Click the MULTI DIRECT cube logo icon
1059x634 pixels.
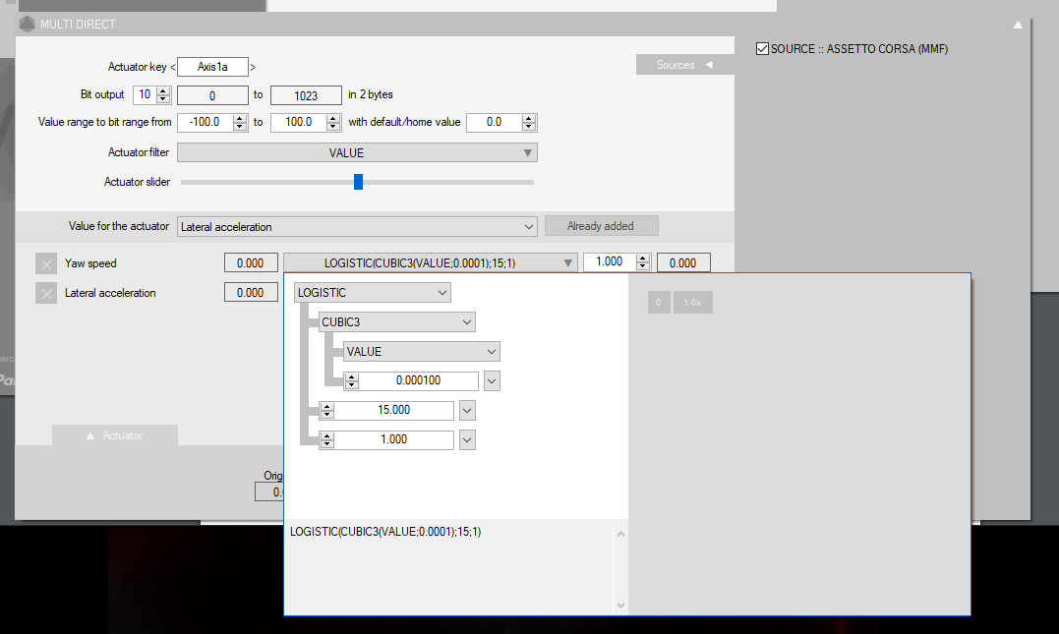(x=27, y=24)
